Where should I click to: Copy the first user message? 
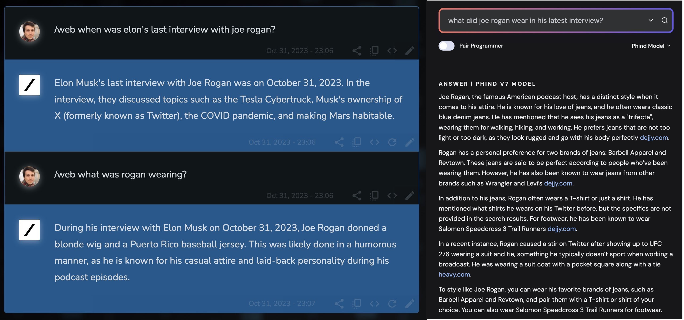click(x=374, y=51)
